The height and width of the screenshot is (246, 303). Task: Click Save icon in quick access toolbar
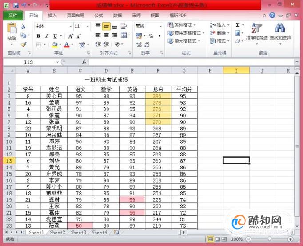(x=16, y=5)
